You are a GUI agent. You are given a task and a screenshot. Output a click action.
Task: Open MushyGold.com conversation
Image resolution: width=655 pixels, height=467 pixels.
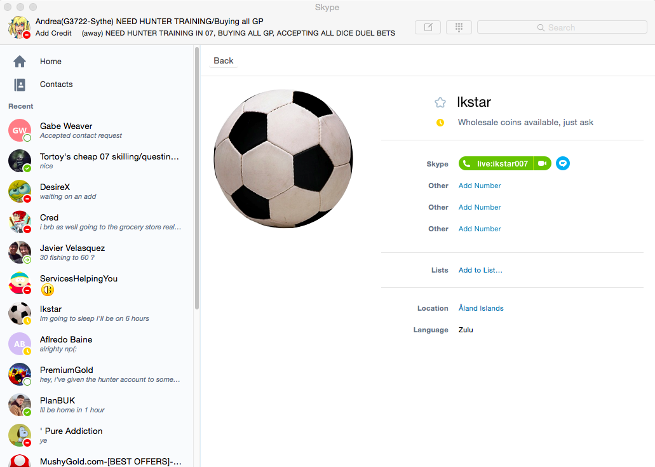97,460
